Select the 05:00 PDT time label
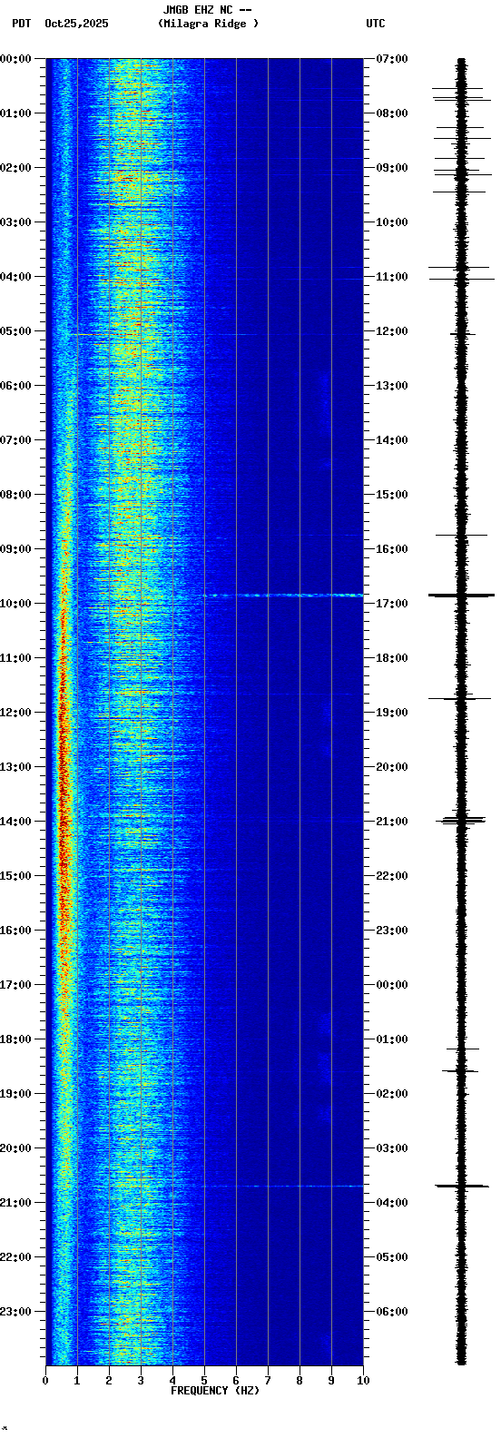Viewport: 501px width, 1438px height. pyautogui.click(x=16, y=331)
